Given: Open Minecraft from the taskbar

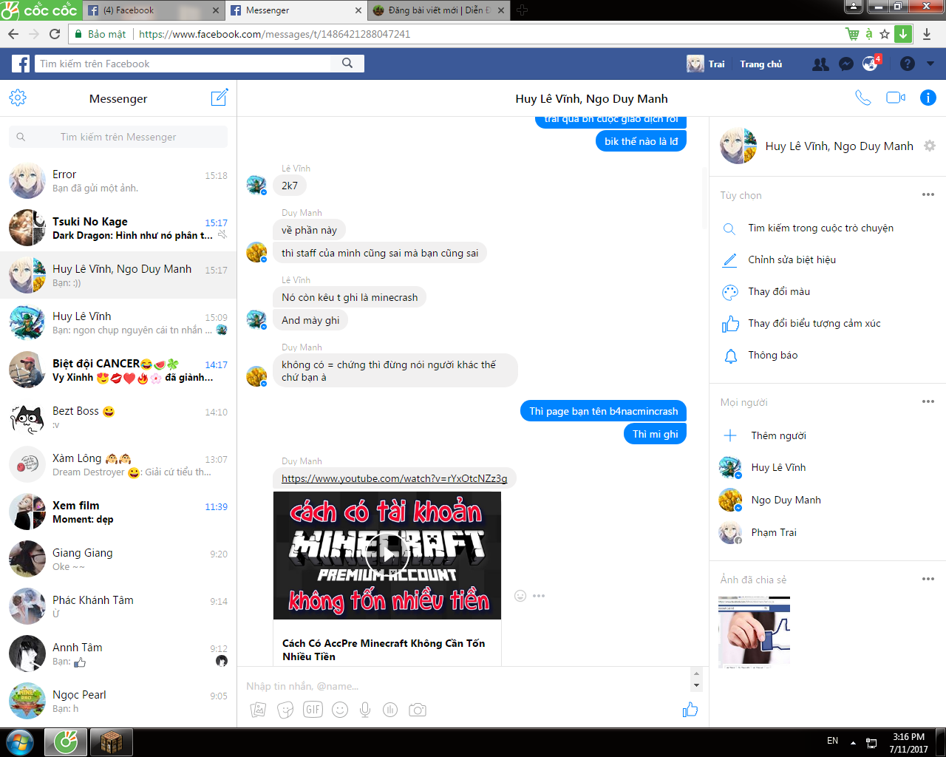Looking at the screenshot, I should point(111,741).
